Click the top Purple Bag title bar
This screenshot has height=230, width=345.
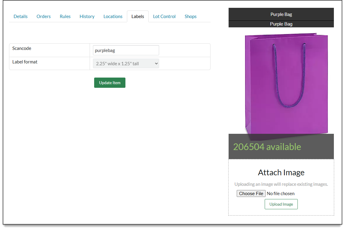281,14
